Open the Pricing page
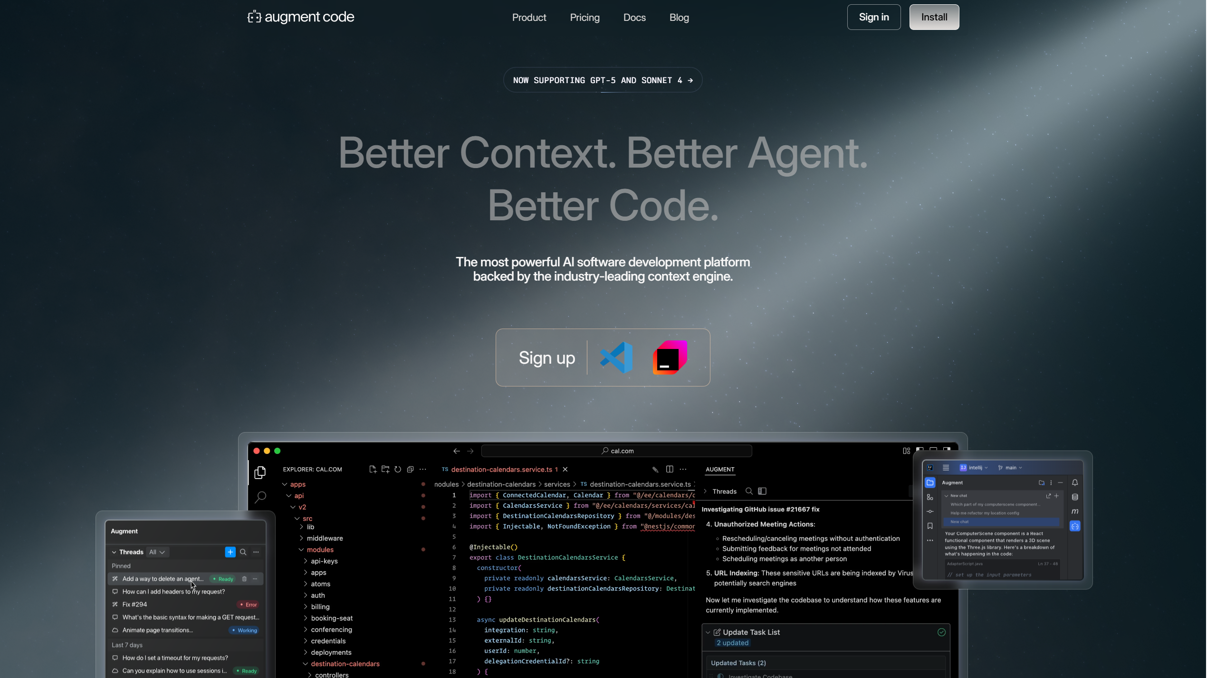The width and height of the screenshot is (1207, 678). click(x=585, y=18)
